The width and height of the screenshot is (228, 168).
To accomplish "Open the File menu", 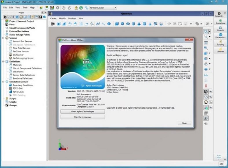I will 5,8.
